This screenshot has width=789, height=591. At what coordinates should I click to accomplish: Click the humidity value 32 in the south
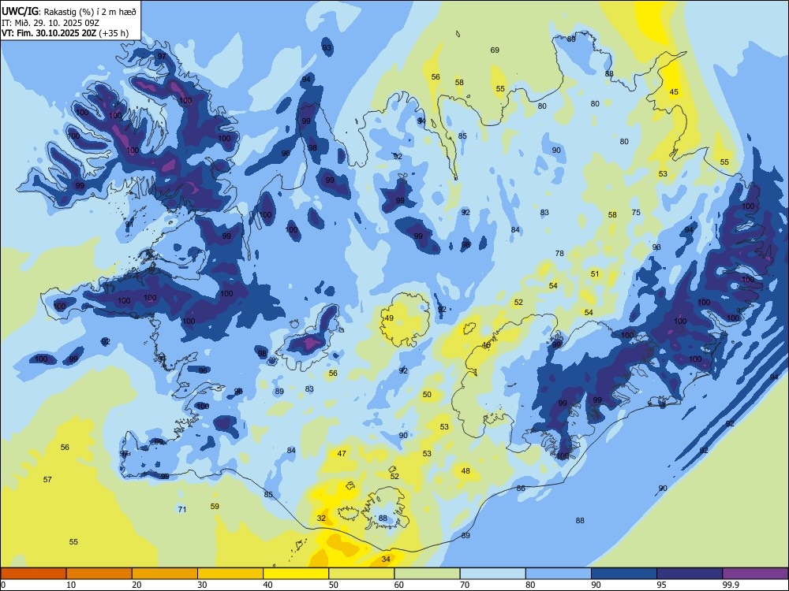coord(321,519)
